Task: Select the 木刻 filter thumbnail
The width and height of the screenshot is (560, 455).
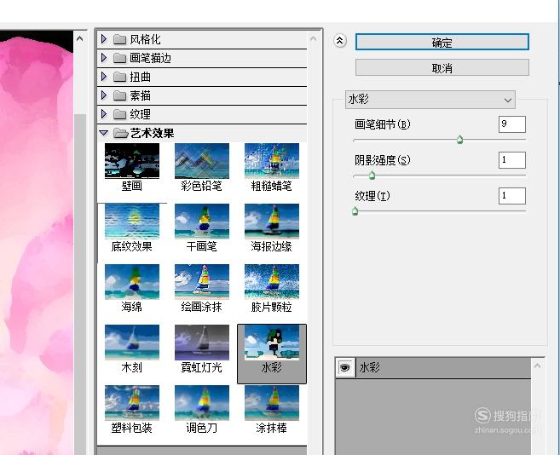Action: pos(132,343)
